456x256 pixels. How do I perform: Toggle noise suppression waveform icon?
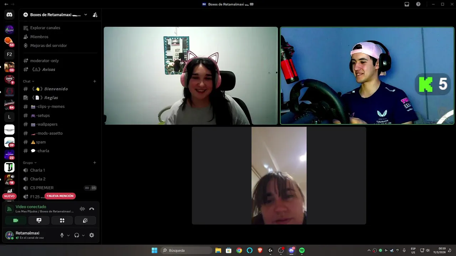[82, 209]
